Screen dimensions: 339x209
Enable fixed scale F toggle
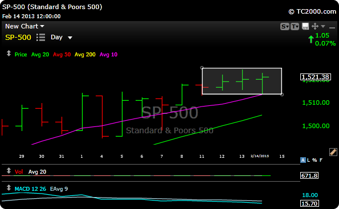pos(321,160)
